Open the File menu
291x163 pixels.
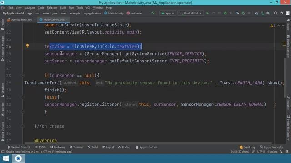3,8
